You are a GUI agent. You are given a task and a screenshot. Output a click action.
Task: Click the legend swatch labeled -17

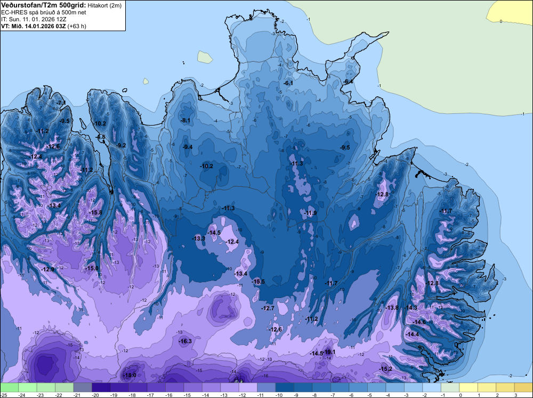156,387
